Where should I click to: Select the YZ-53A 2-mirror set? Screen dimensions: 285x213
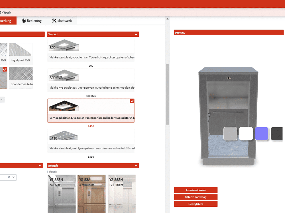(92, 194)
